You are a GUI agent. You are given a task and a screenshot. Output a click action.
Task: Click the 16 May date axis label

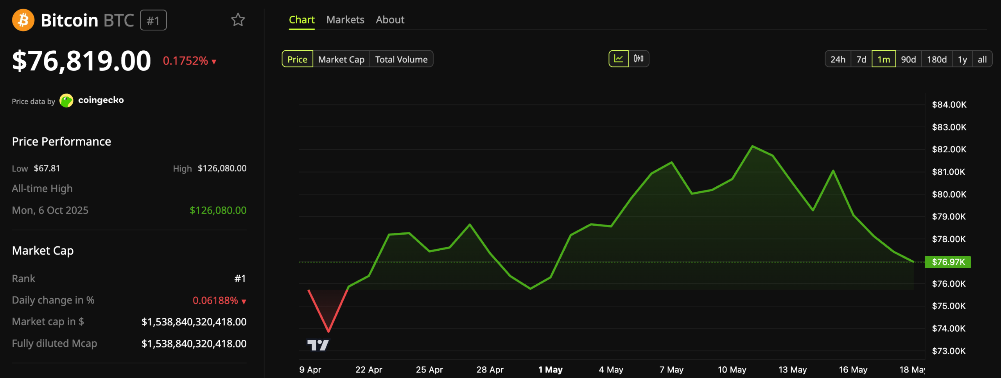tap(853, 370)
